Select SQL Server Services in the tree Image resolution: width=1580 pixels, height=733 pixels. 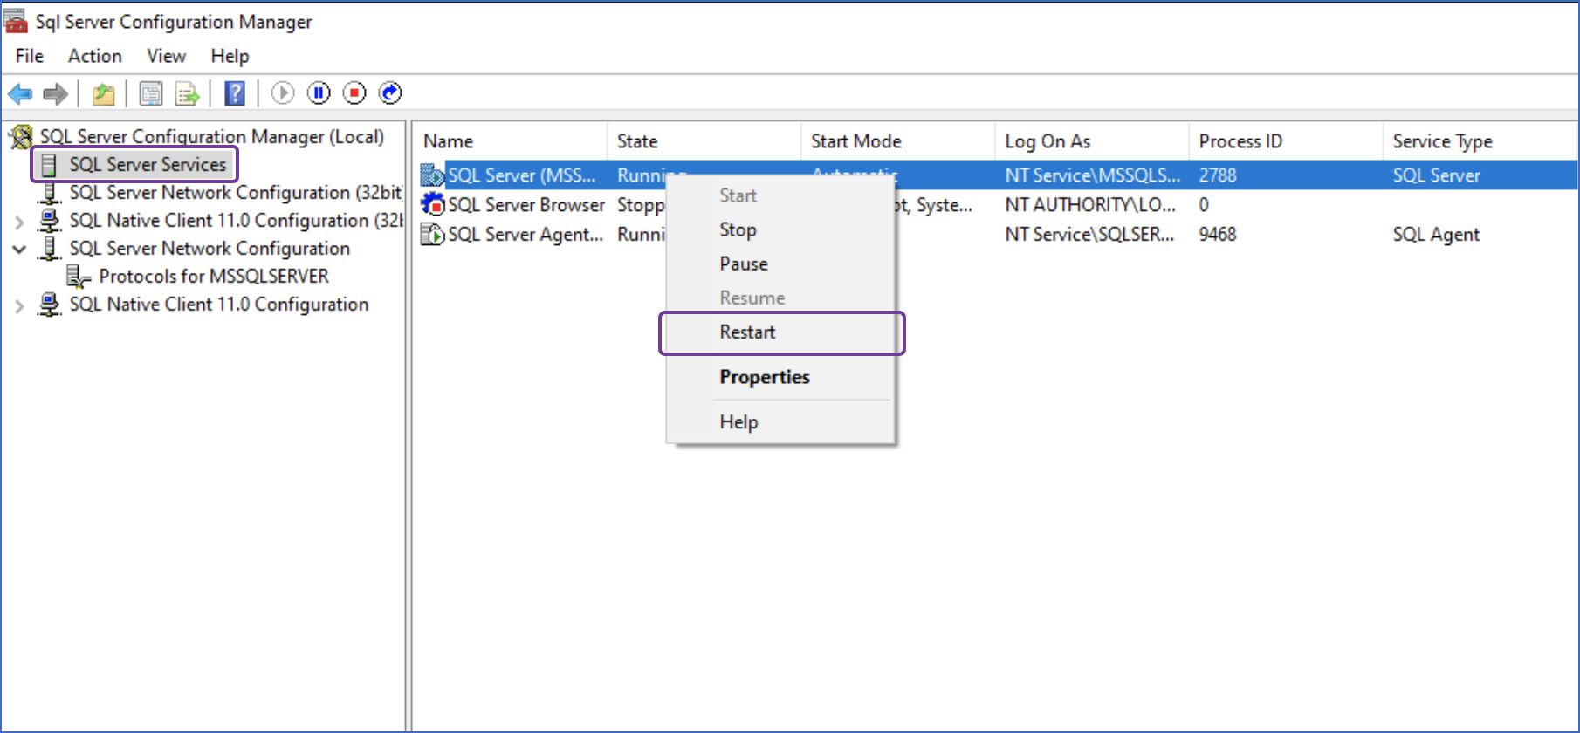148,165
